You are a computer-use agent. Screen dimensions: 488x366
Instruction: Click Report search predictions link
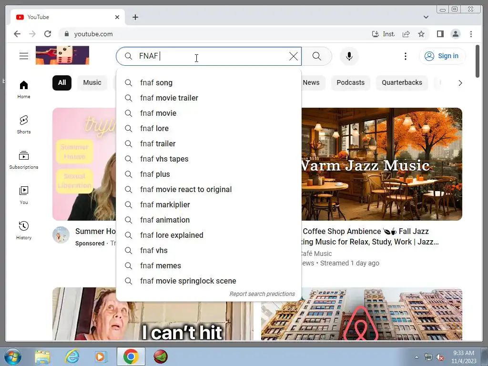tap(262, 294)
